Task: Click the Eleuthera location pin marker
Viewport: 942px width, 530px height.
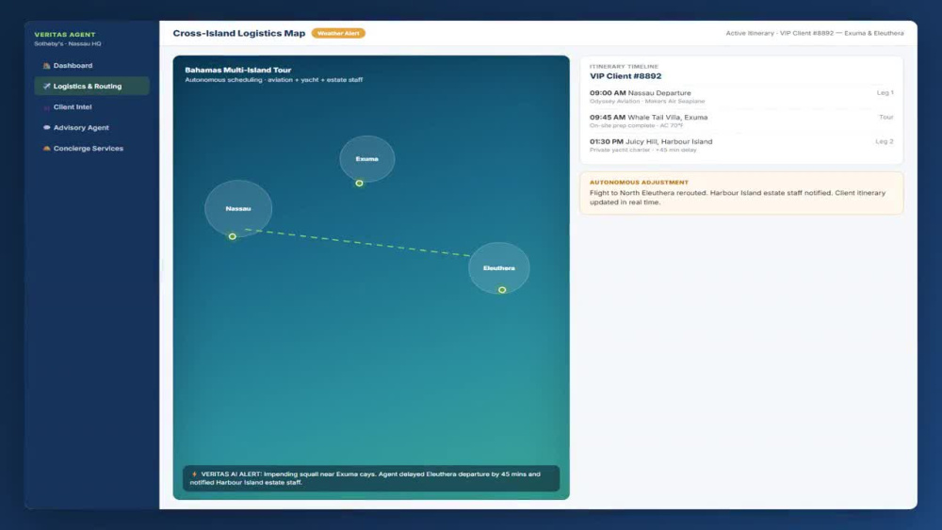Action: tap(502, 290)
